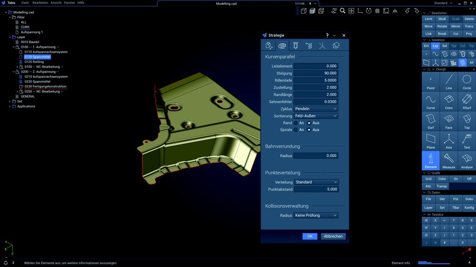Click the rotate view circle icon
This screenshot has width=476, height=267.
tap(369, 11)
